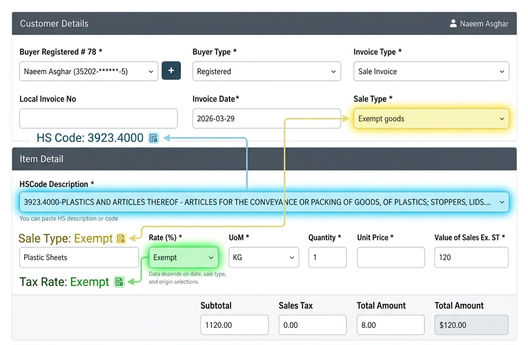The height and width of the screenshot is (345, 528).
Task: Click the $120.00 Total Amount field
Action: pyautogui.click(x=471, y=325)
